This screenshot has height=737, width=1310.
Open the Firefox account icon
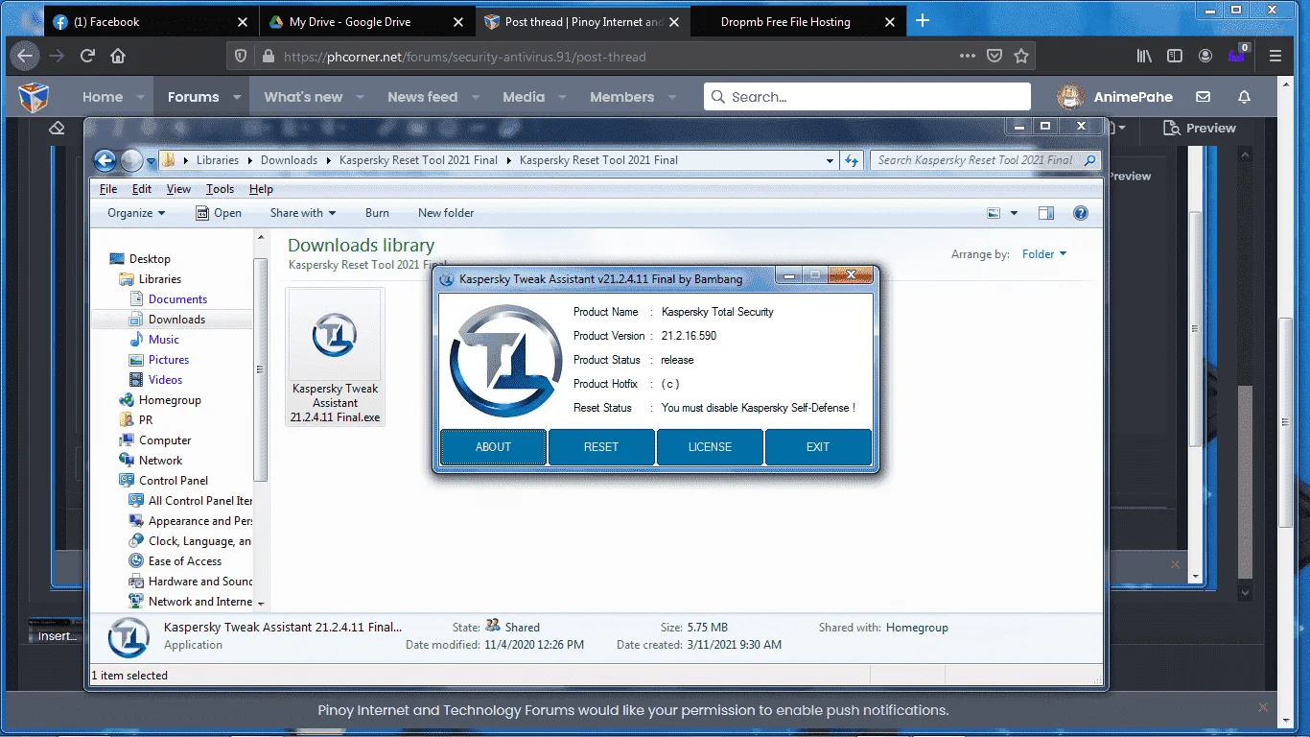pyautogui.click(x=1205, y=56)
